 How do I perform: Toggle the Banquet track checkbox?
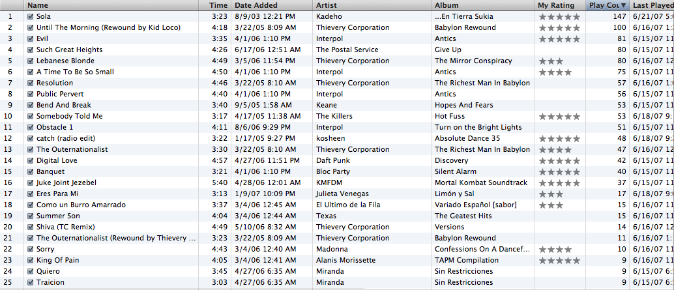[x=30, y=172]
